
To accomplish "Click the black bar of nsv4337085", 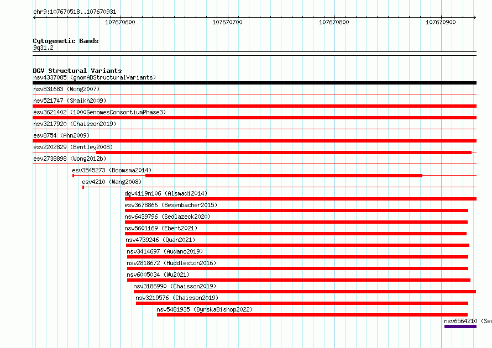I will coord(254,83).
